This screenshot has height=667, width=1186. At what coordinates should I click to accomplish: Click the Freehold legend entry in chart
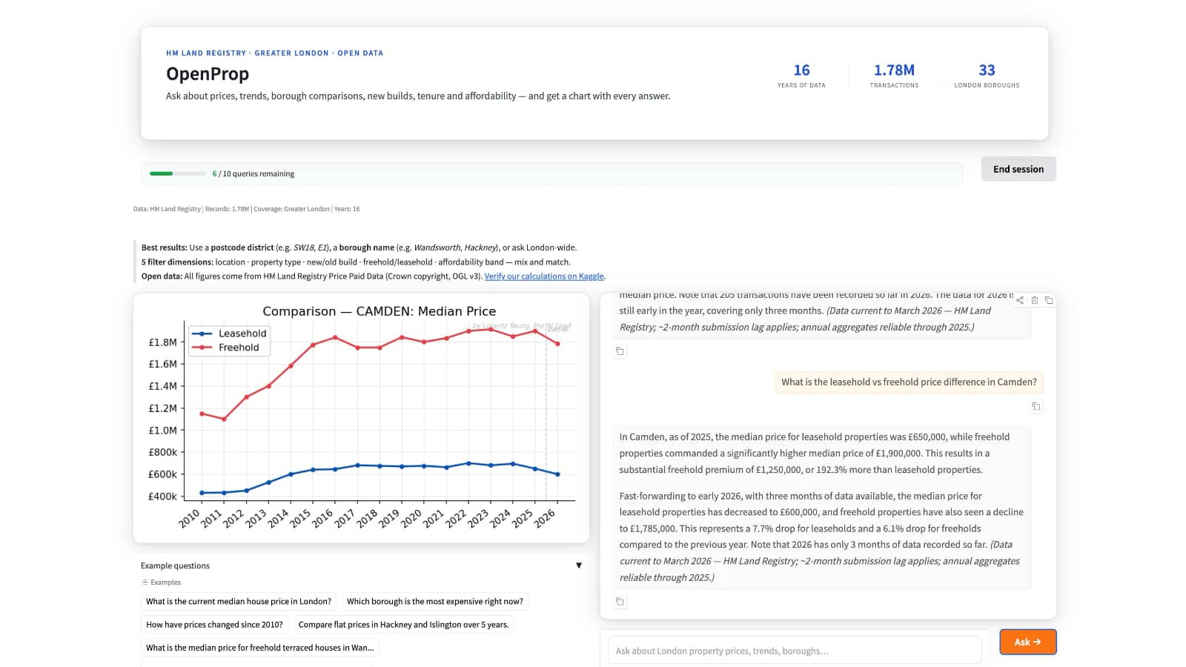(227, 348)
